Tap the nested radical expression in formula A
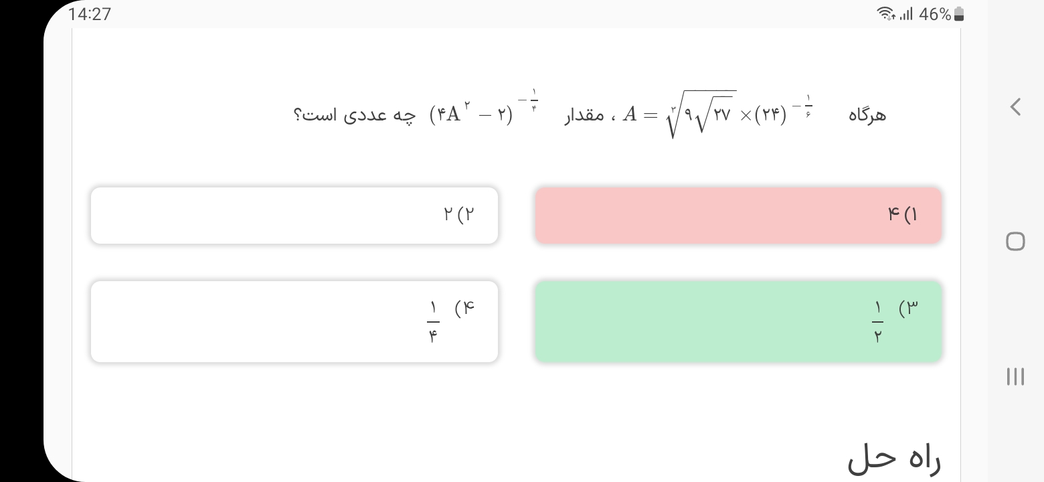 pyautogui.click(x=701, y=114)
